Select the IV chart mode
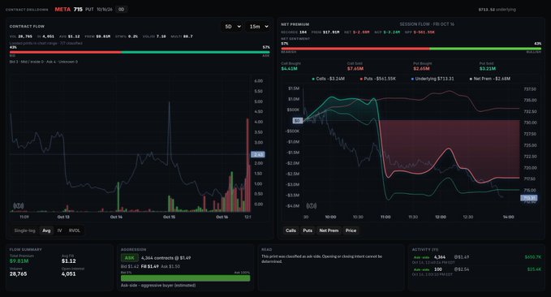Viewport: 551px width, 297px height. click(x=60, y=230)
